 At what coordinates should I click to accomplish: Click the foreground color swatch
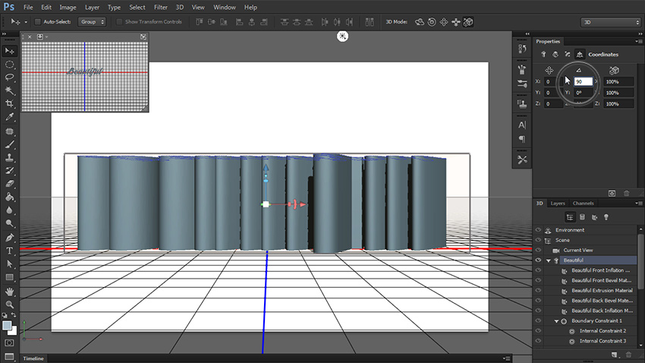pos(7,326)
